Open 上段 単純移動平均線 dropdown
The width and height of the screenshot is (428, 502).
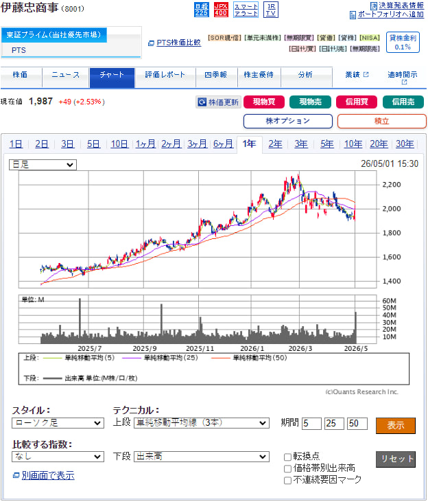(x=202, y=423)
